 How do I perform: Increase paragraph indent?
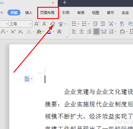coord(103,24)
